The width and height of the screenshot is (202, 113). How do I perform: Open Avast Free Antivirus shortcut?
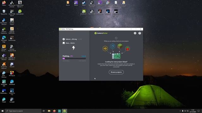4,66
